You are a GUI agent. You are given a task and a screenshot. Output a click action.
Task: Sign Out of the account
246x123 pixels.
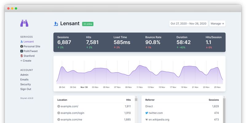[26, 89]
